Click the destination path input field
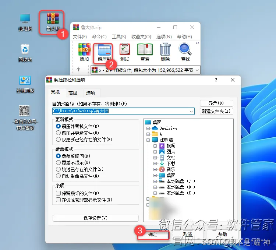276x250 pixels. click(x=123, y=111)
